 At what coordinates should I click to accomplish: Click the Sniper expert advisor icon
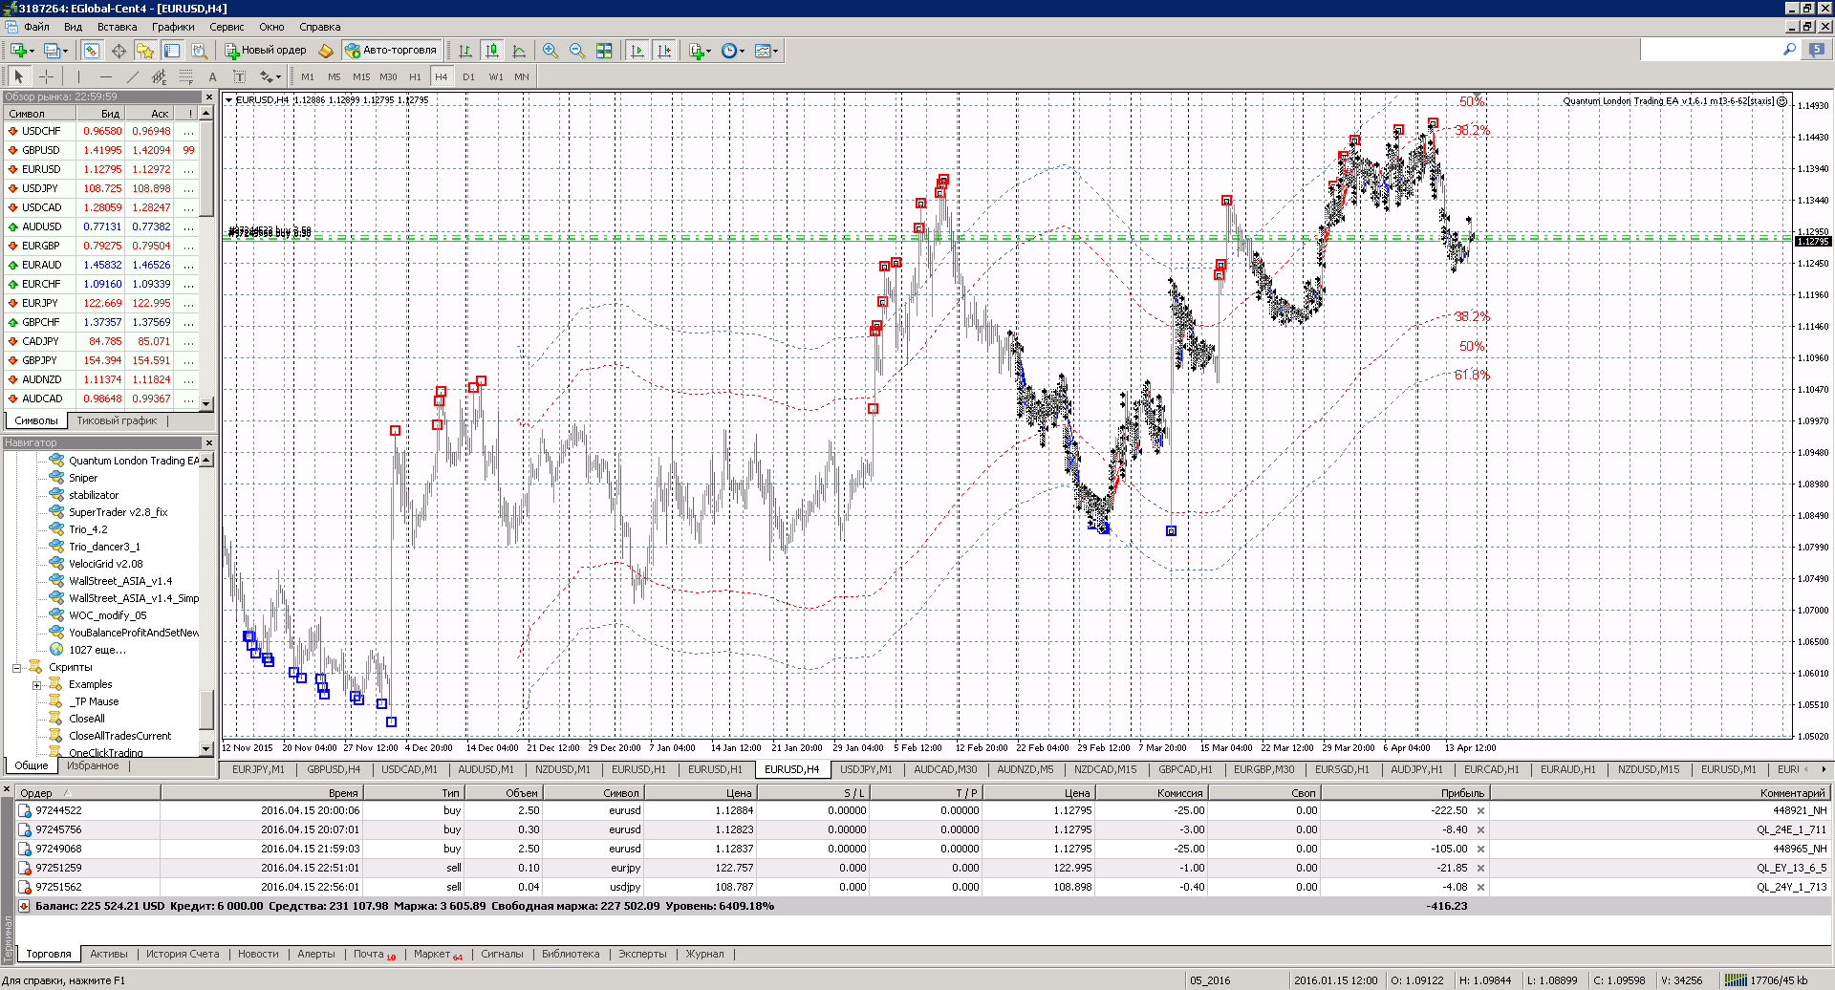(x=56, y=478)
